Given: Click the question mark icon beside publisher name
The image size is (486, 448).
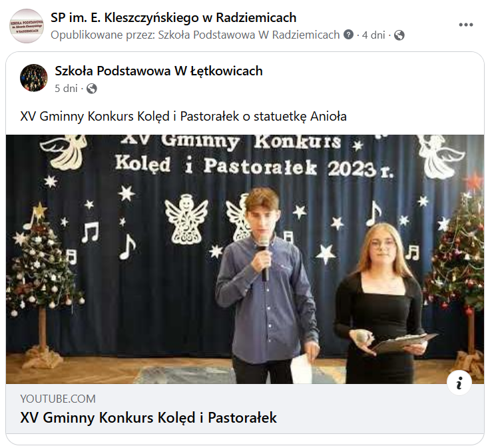Looking at the screenshot, I should click(348, 35).
